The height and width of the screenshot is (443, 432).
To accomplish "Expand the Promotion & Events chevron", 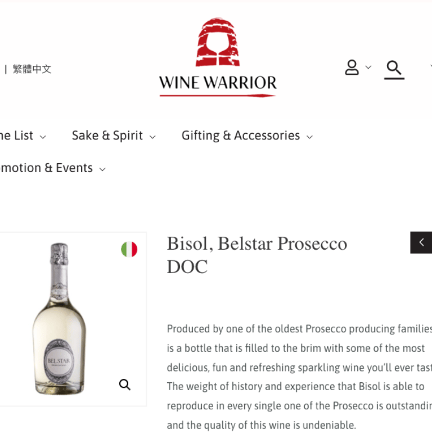I will pos(102,170).
